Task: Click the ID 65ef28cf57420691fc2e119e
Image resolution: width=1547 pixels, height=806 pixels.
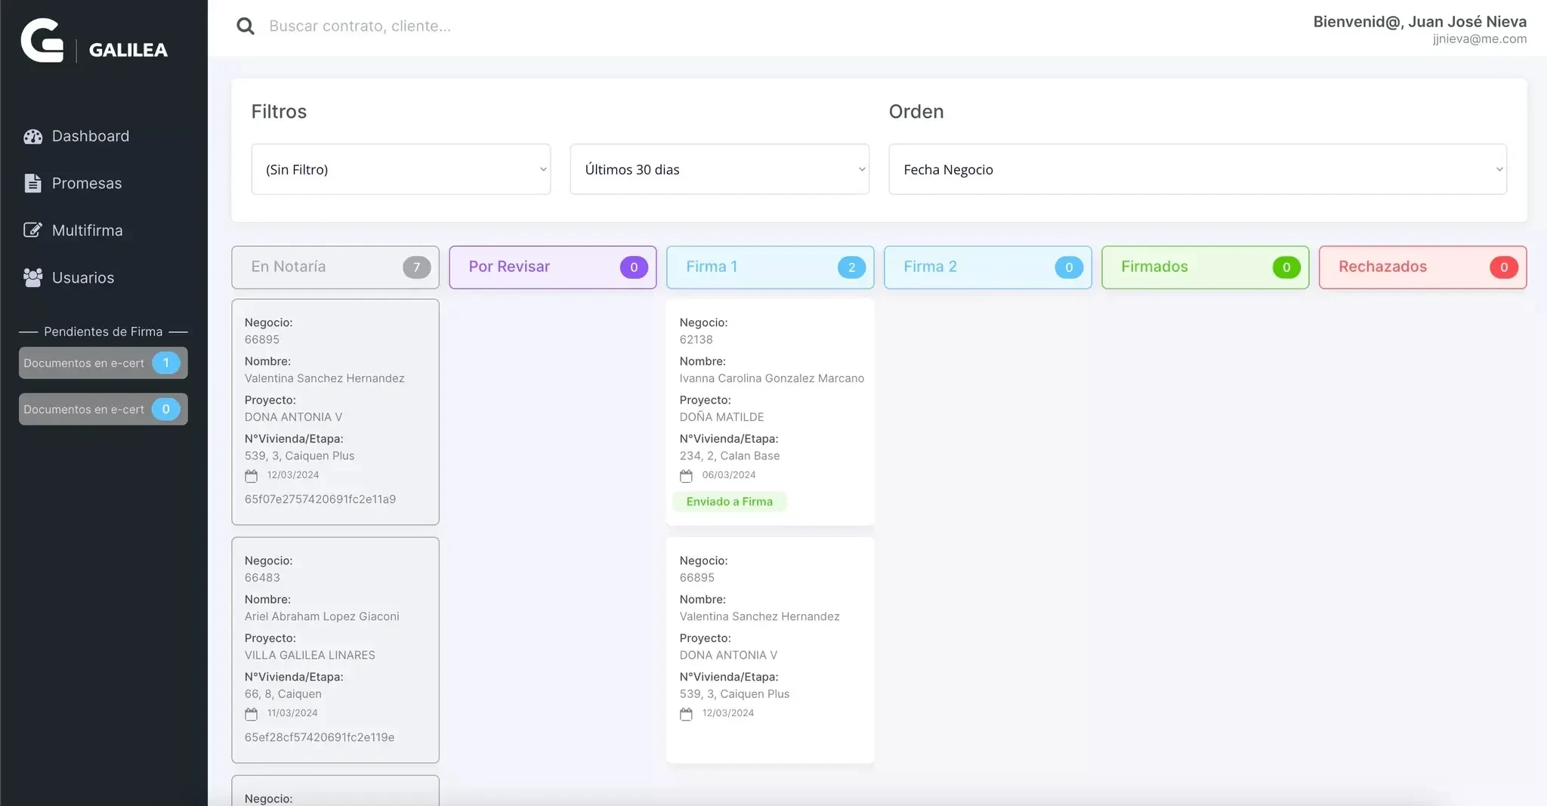Action: point(320,737)
